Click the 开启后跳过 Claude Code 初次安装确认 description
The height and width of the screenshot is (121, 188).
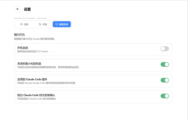click(x=37, y=99)
